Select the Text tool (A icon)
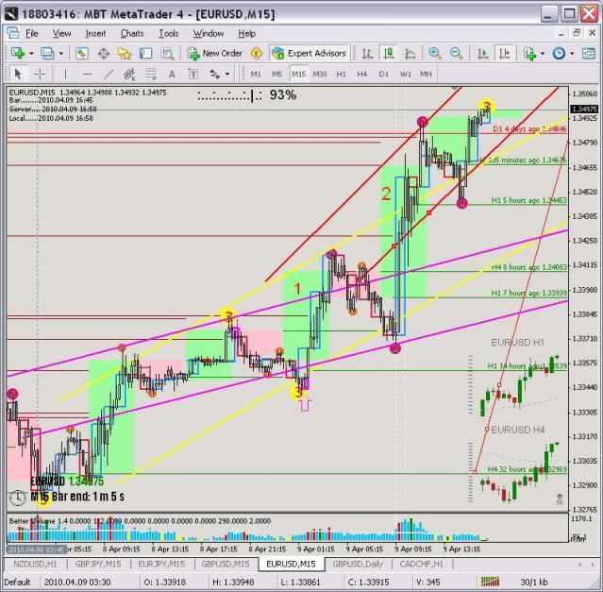The height and width of the screenshot is (592, 603). (x=172, y=74)
